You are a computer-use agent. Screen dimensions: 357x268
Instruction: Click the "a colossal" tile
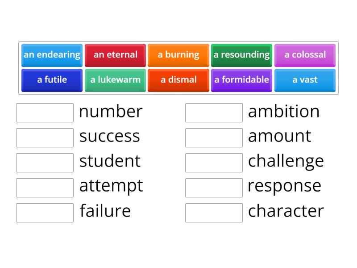click(305, 55)
